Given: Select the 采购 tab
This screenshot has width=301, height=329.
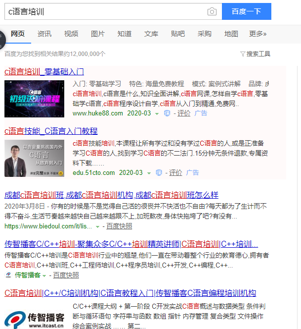Looking at the screenshot, I should click(x=205, y=34).
